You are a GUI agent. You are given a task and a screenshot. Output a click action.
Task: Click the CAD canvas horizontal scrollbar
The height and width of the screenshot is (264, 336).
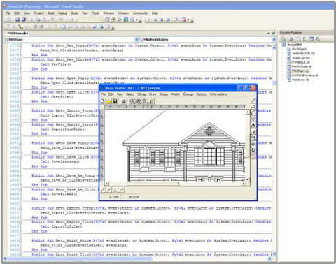(174, 184)
